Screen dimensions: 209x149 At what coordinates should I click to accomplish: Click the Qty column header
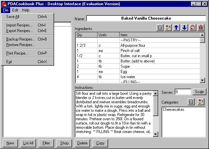point(86,35)
